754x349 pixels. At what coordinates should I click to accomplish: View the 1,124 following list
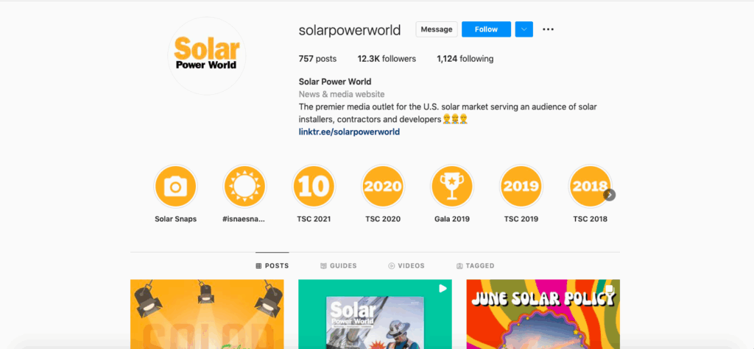coord(465,59)
